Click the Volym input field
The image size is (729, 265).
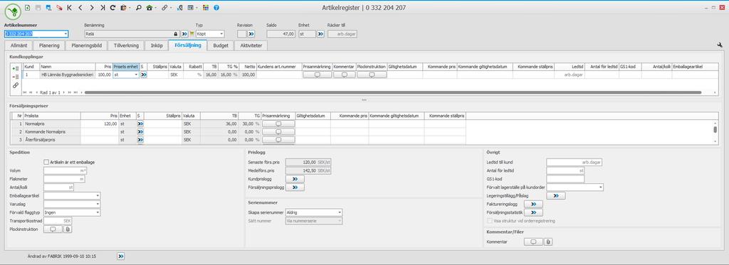coord(65,171)
